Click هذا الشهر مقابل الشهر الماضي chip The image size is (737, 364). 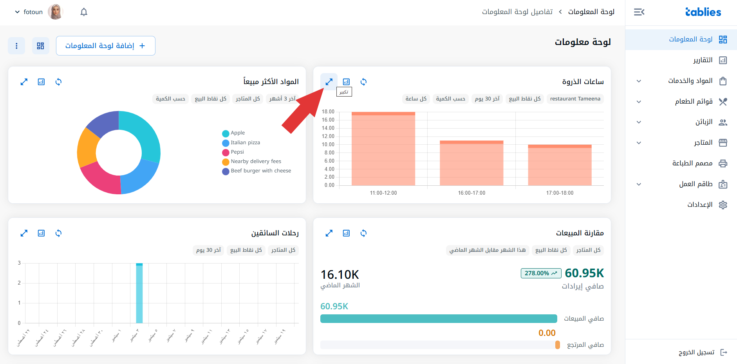point(488,250)
